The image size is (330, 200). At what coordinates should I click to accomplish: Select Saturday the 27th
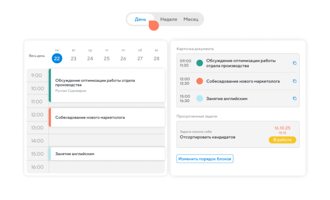[140, 58]
